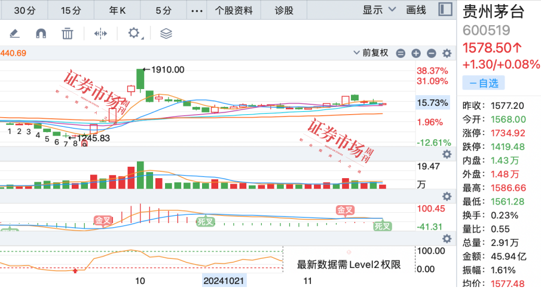Viewport: 541px width, 290px height.
Task: Click 量比 value 0.55
Action: click(500, 229)
